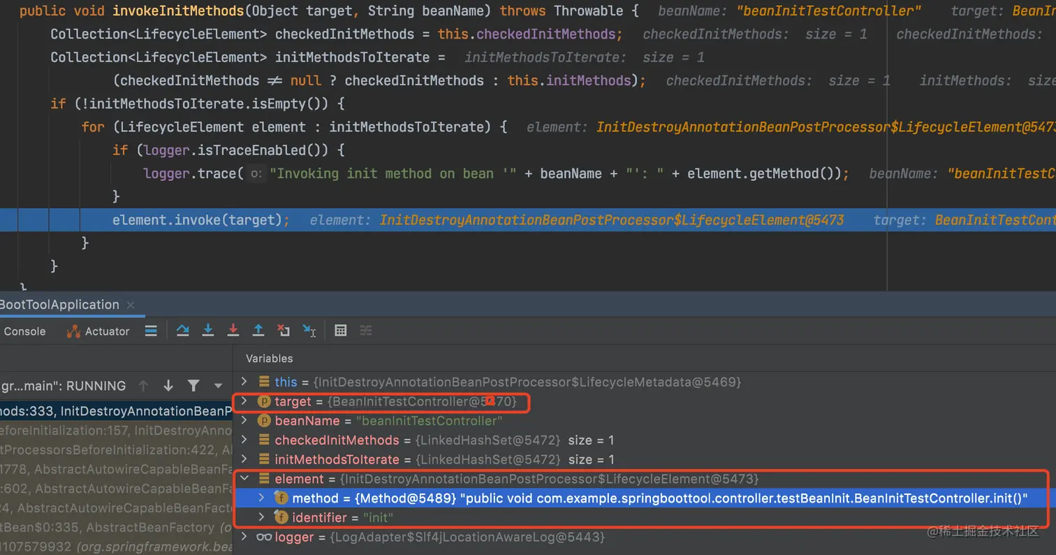Click the LifecycleMetadata@5469 value of this
1056x555 pixels.
[527, 382]
